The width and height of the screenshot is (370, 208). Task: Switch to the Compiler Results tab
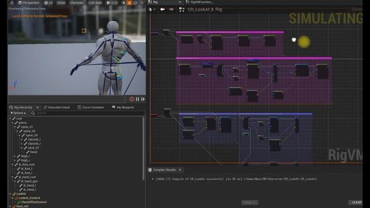pyautogui.click(x=164, y=170)
